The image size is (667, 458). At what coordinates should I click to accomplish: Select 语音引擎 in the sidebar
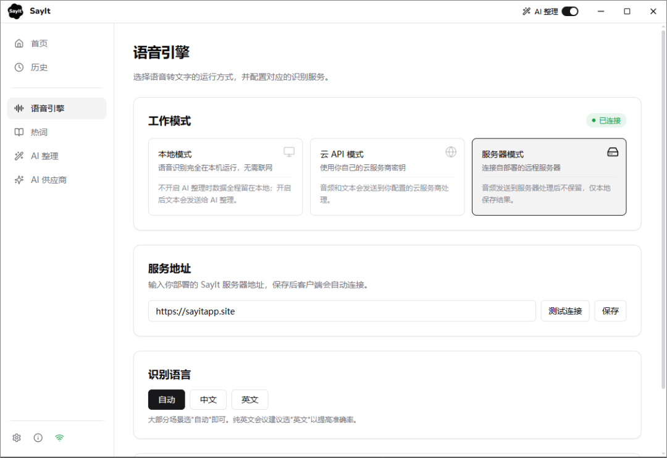click(57, 108)
